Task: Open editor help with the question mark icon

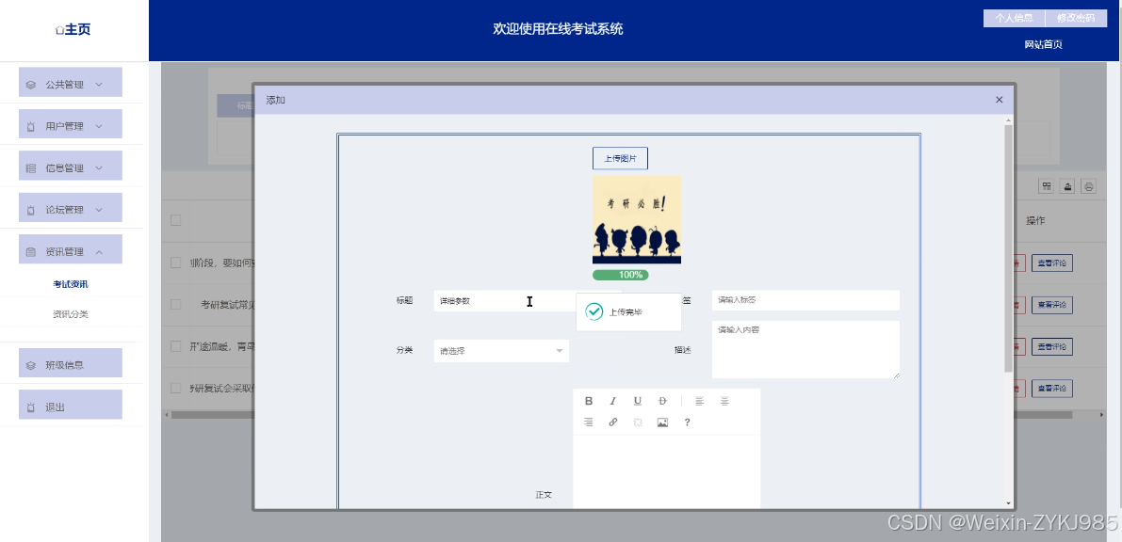Action: 687,422
